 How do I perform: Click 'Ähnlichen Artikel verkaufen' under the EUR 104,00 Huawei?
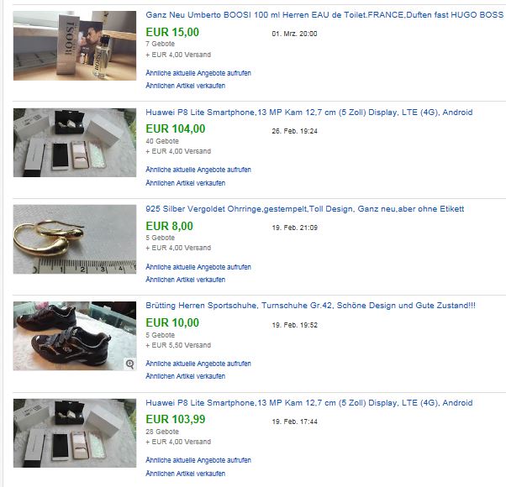185,183
